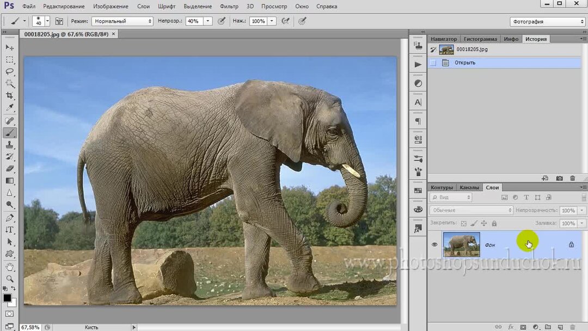Open the Swatches panel grid icon
This screenshot has width=588, height=331.
tap(418, 191)
